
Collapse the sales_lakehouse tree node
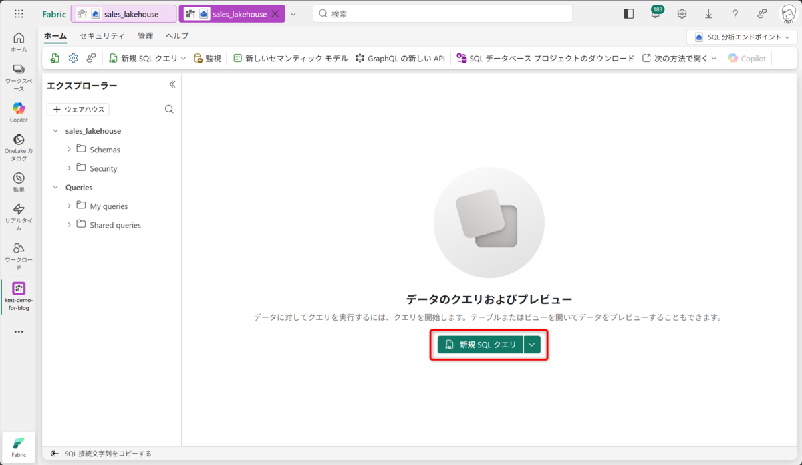tap(55, 131)
